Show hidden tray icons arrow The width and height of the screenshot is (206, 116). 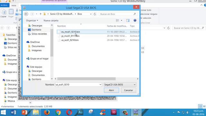(x=174, y=112)
